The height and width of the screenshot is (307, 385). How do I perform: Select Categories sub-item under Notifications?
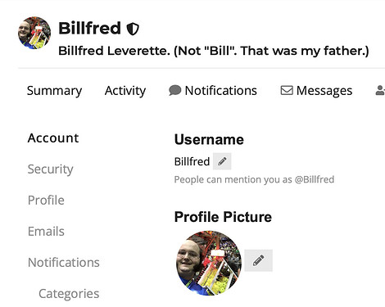pos(69,294)
